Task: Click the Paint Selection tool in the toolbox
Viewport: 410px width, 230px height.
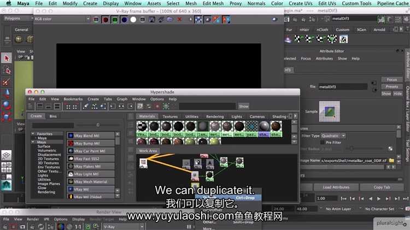Action: coord(7,82)
